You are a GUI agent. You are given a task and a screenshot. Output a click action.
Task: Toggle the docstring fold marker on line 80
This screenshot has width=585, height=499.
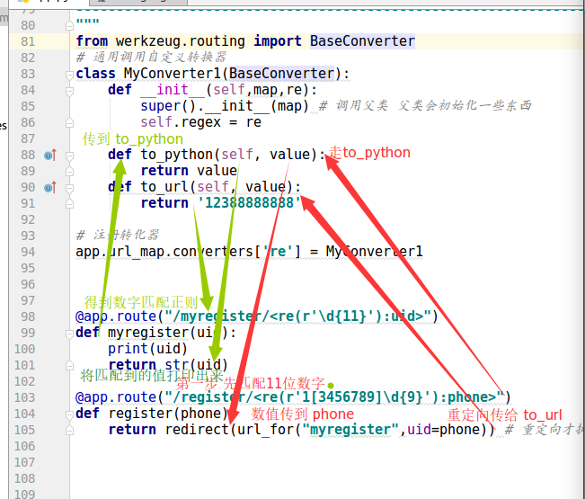click(69, 26)
